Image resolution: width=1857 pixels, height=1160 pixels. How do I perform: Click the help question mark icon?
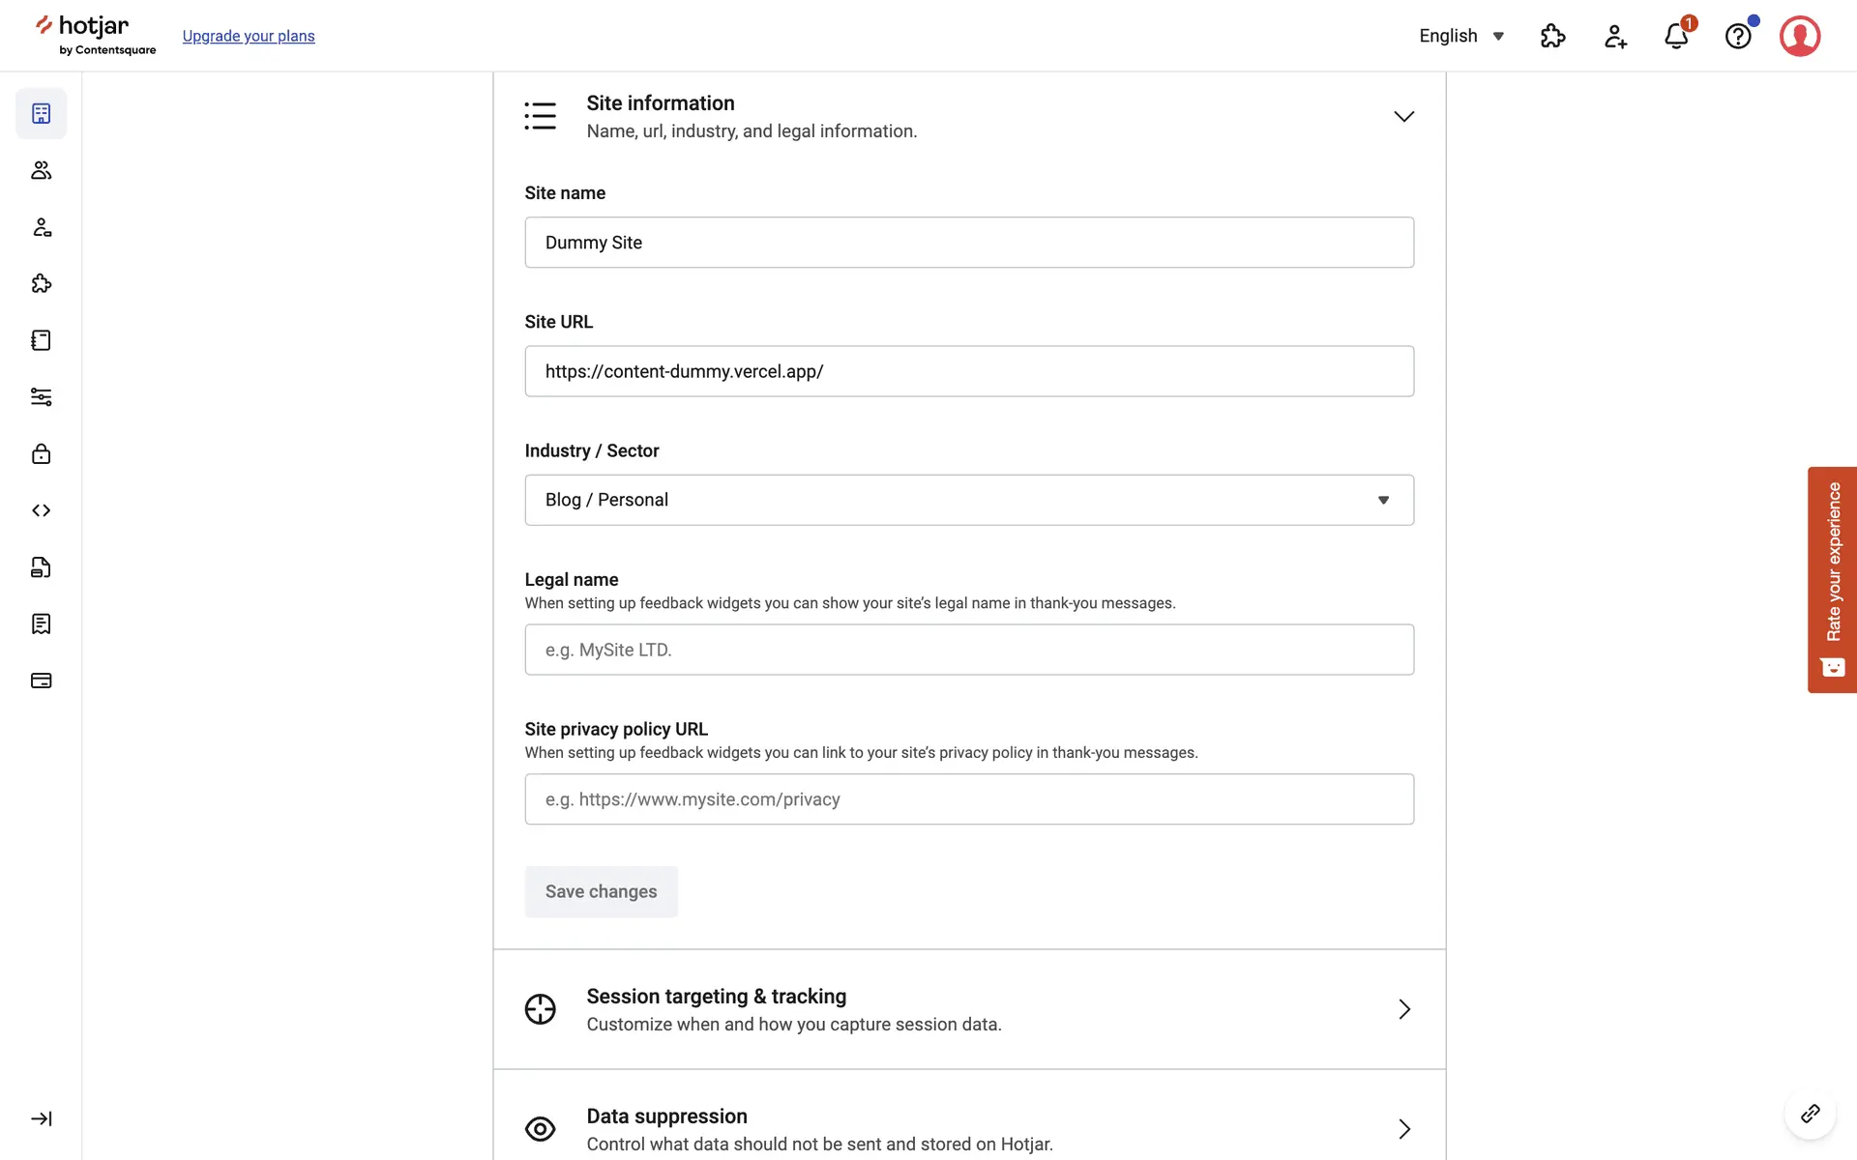coord(1738,37)
